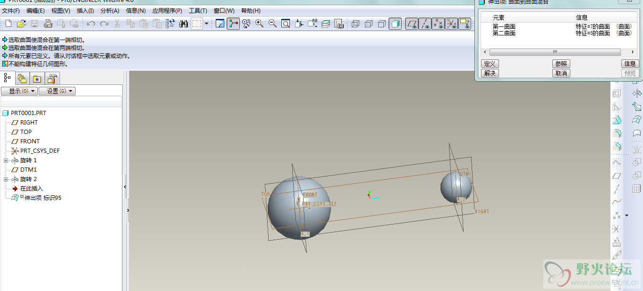
Task: Select the datum curve tool
Action: point(617,202)
